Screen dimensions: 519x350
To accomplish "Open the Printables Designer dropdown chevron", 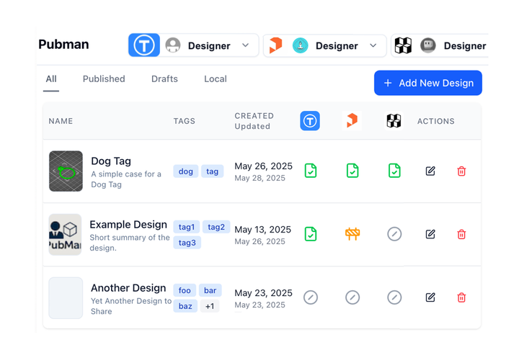I will pos(373,45).
